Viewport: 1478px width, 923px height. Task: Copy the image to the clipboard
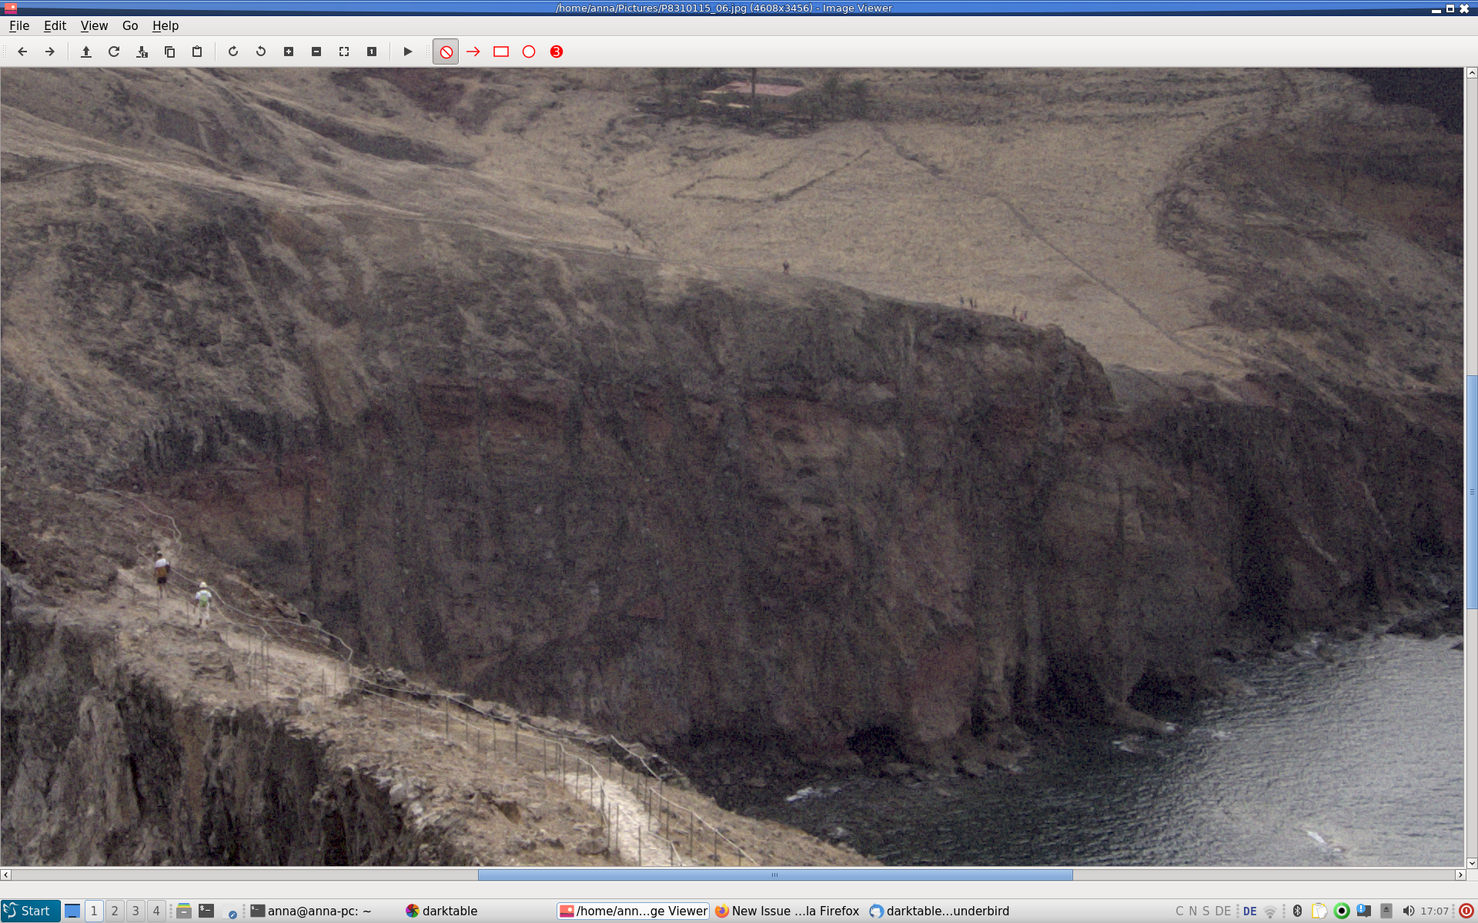tap(169, 52)
